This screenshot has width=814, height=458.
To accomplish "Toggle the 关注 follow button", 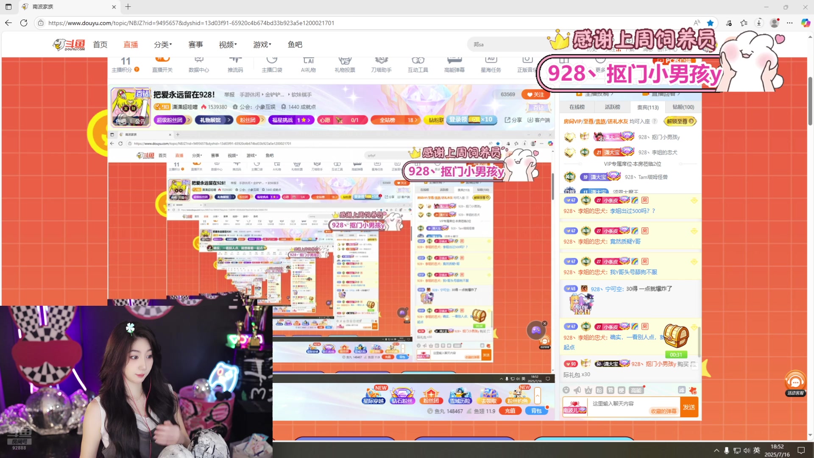I will point(535,95).
